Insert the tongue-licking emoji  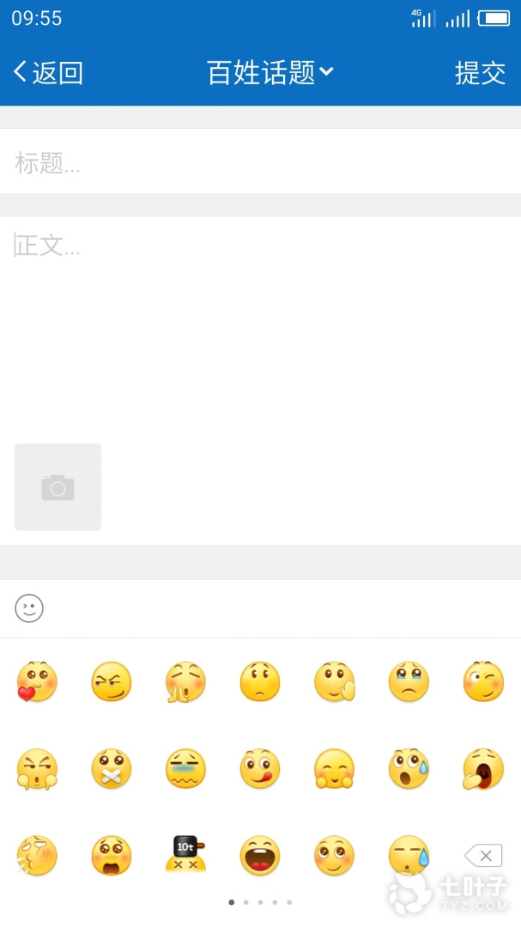(x=260, y=769)
